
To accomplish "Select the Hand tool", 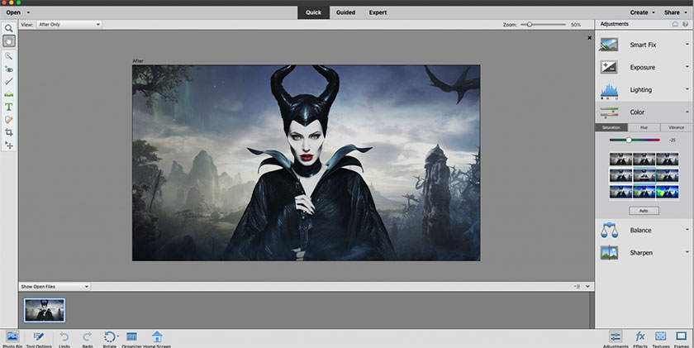I will (x=8, y=41).
